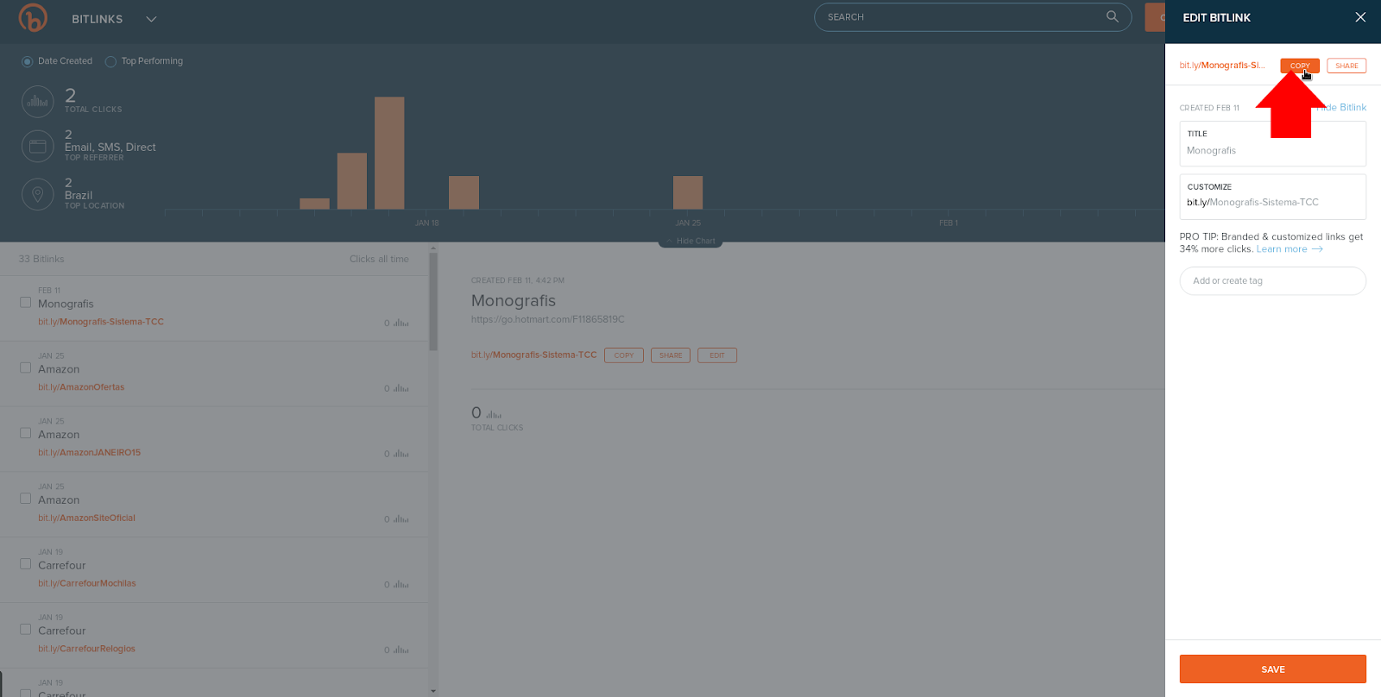Check the CarrefourMochilas row checkbox

click(x=25, y=564)
